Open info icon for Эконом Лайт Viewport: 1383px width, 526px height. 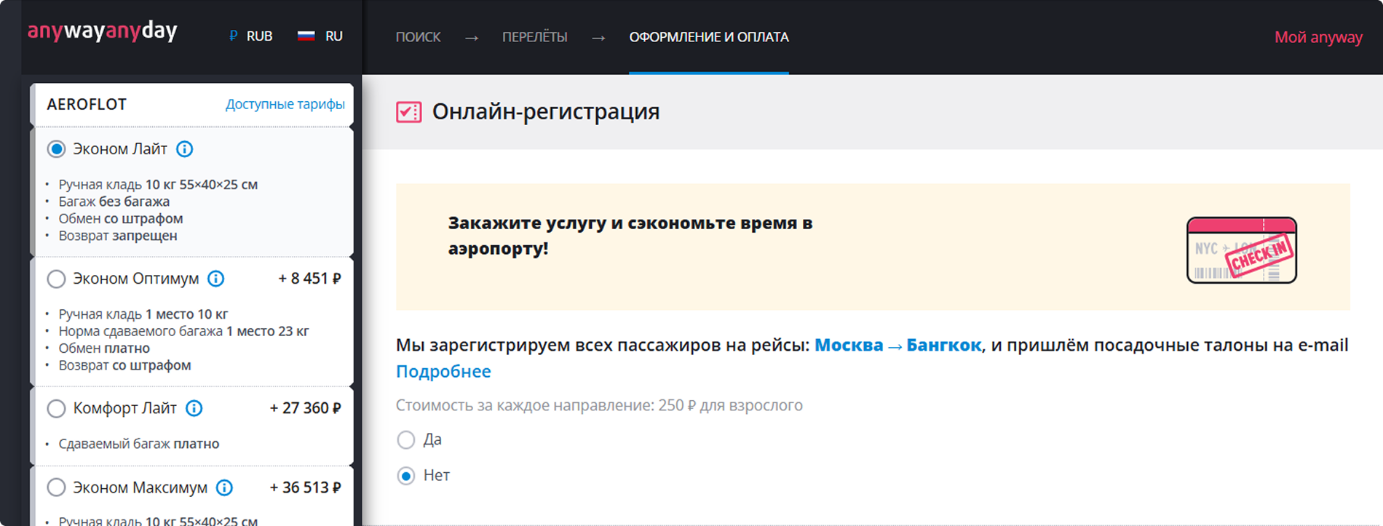(185, 149)
